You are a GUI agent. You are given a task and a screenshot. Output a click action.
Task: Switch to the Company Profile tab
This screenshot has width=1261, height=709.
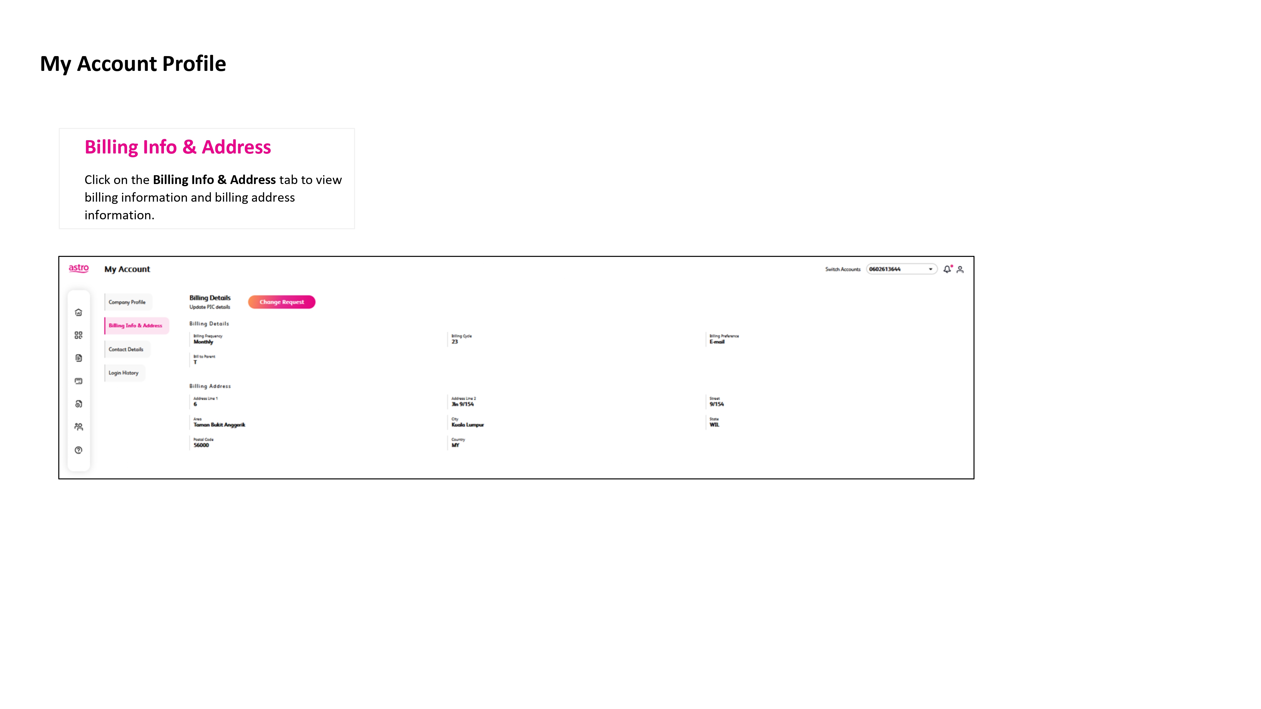coord(127,303)
